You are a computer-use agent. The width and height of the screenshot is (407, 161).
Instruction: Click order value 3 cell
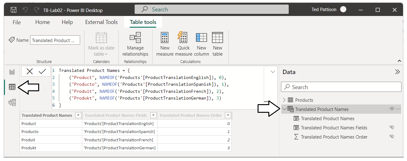click(195, 148)
